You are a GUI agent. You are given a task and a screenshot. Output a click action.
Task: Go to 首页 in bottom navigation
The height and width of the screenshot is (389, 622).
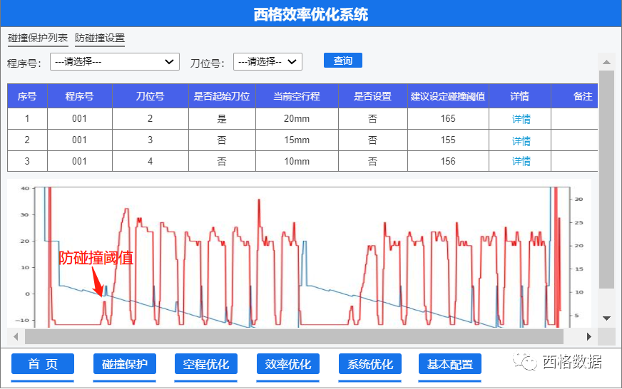43,364
